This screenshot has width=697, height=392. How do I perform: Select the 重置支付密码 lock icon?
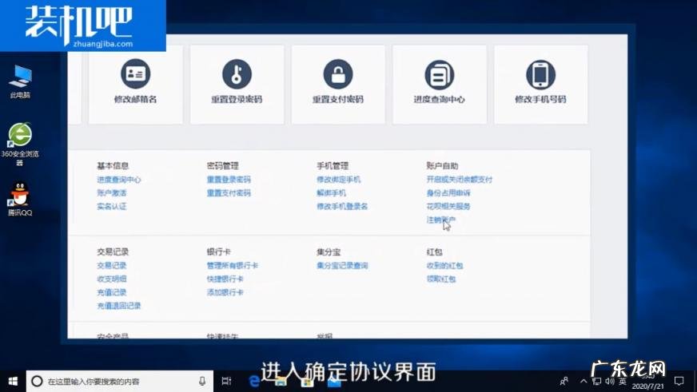click(x=338, y=73)
